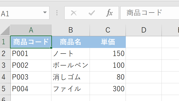The width and height of the screenshot is (179, 101).
Task: Select empty cell D1
Action: [144, 42]
